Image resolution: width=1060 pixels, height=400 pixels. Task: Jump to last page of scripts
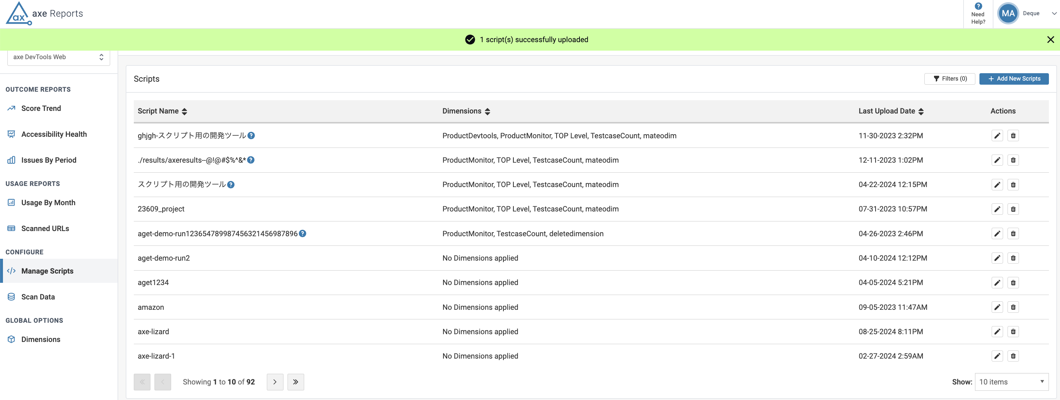pos(295,382)
